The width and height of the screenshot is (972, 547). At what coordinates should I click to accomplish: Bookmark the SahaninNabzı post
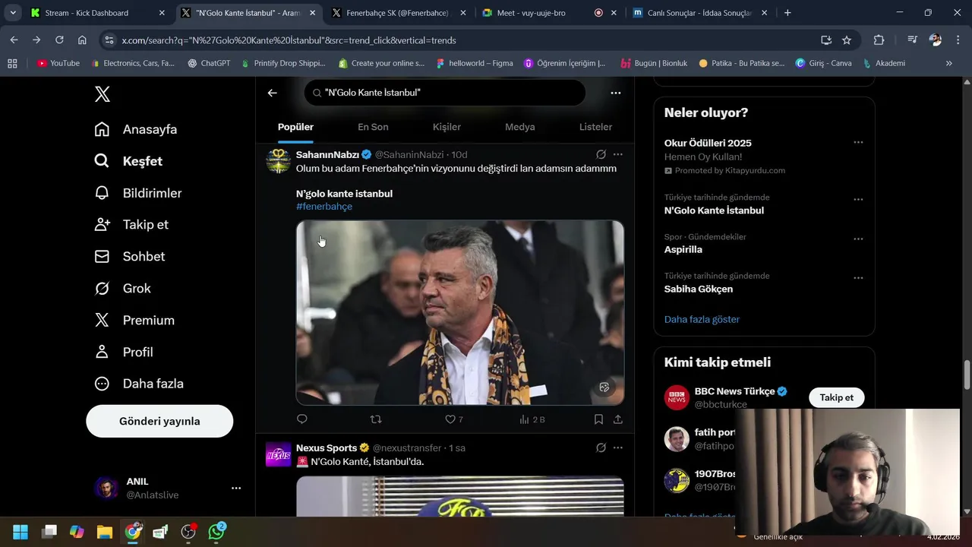598,419
